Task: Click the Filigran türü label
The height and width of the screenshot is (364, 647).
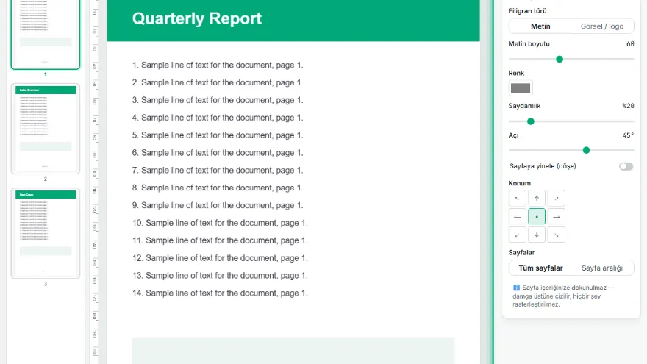Action: [527, 11]
